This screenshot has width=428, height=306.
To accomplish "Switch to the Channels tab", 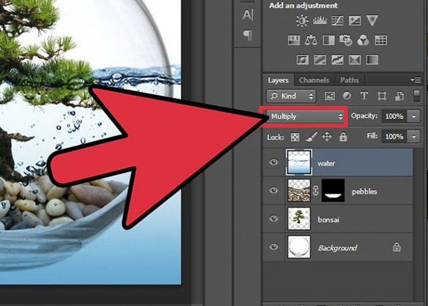I will (x=314, y=80).
